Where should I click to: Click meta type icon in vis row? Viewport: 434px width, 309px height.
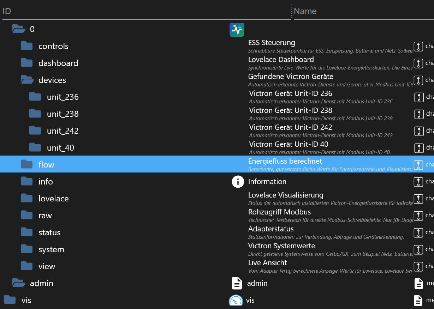click(x=418, y=300)
